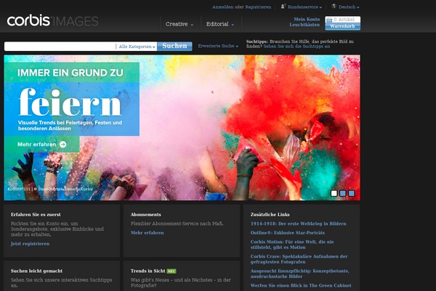Select the third slide indicator on the banner
The width and height of the screenshot is (436, 291).
pyautogui.click(x=352, y=193)
